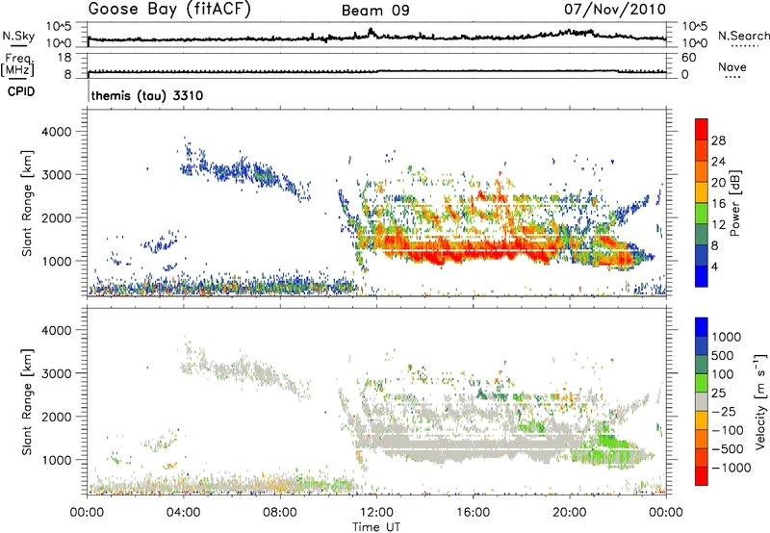770x533 pixels.
Task: Click the "28" value on the power scale
Action: click(718, 140)
